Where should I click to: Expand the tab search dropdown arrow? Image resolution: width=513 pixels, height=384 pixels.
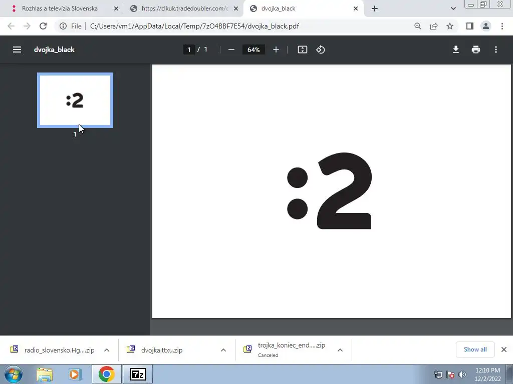tap(453, 8)
